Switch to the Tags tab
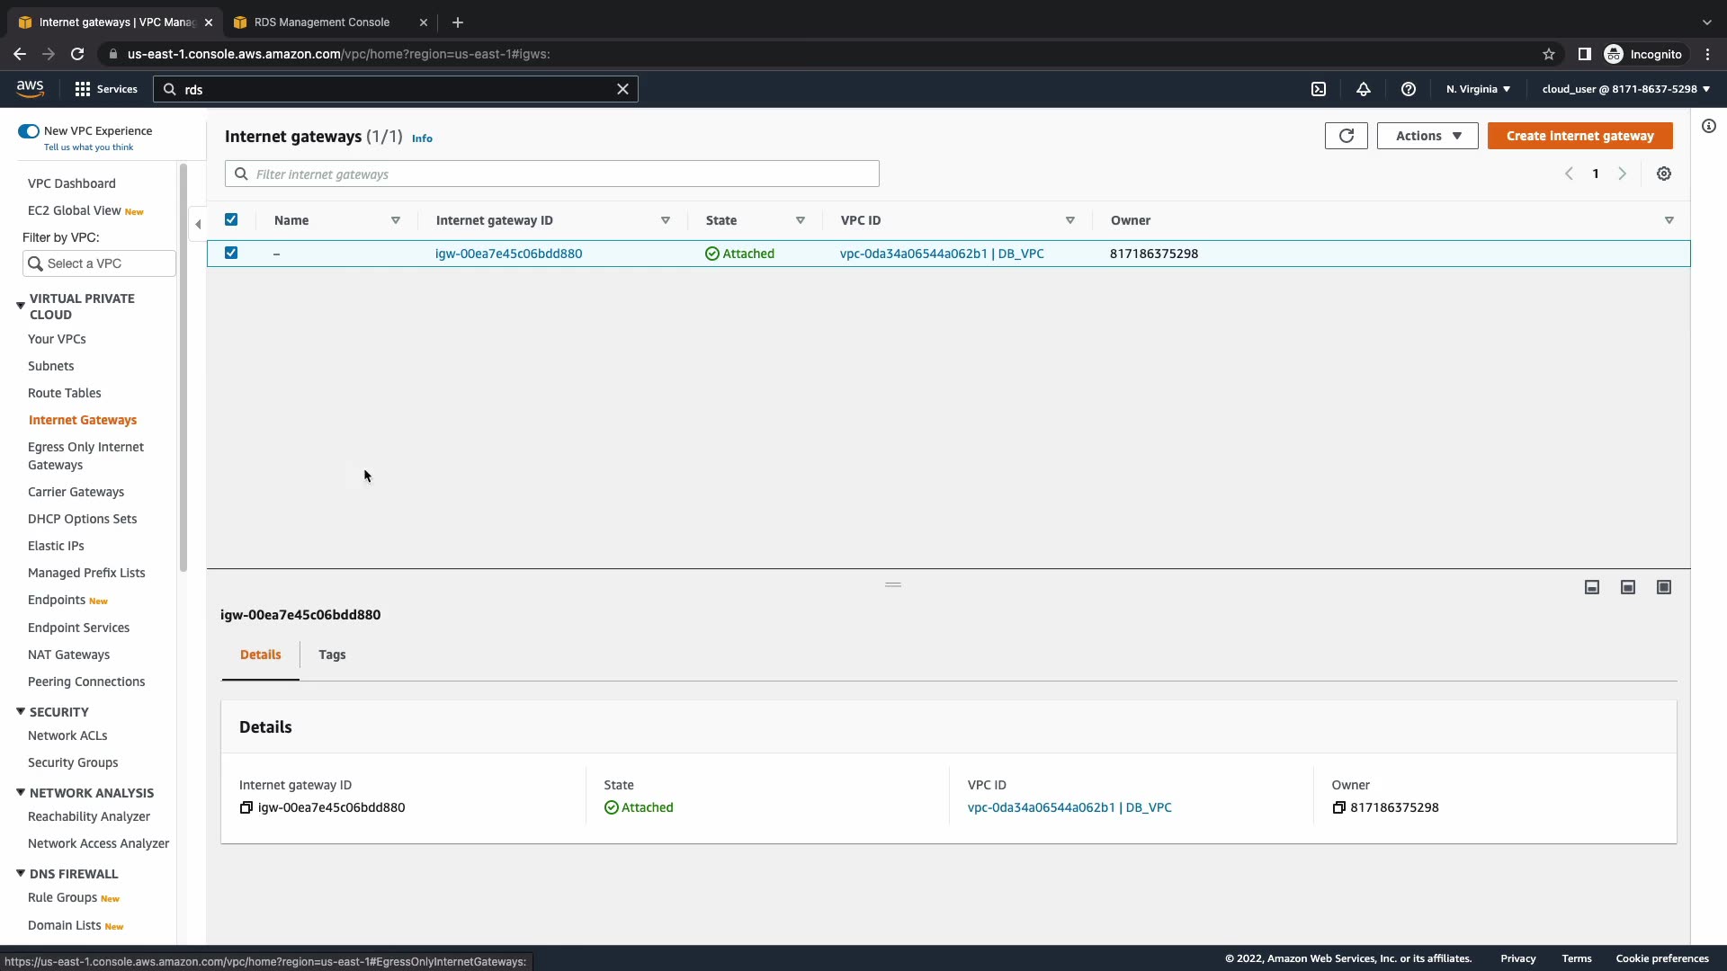 click(x=332, y=655)
